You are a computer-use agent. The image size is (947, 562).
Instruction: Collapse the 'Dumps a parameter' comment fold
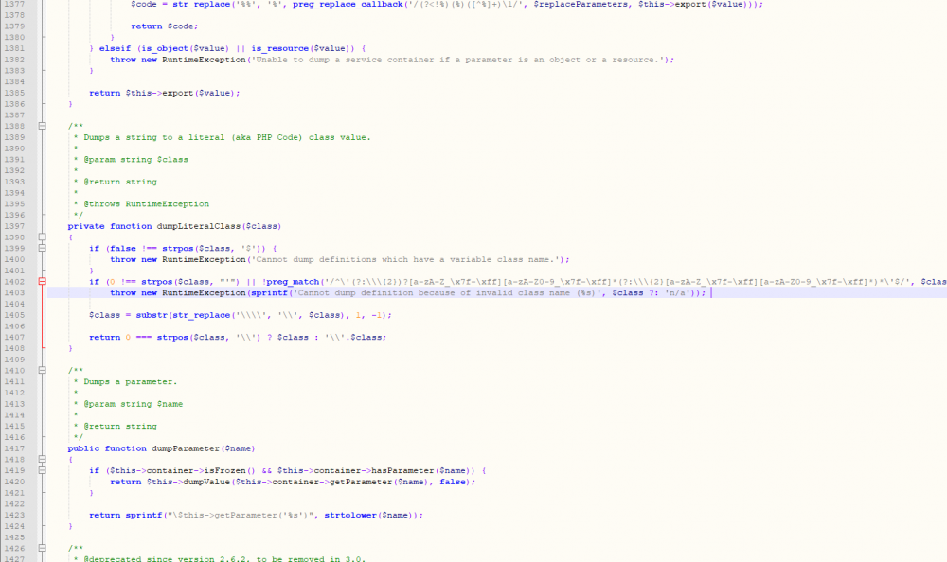pos(40,370)
